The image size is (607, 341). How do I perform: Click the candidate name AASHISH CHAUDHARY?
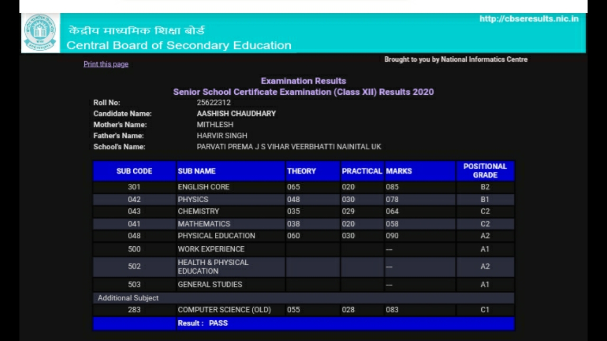coord(236,114)
